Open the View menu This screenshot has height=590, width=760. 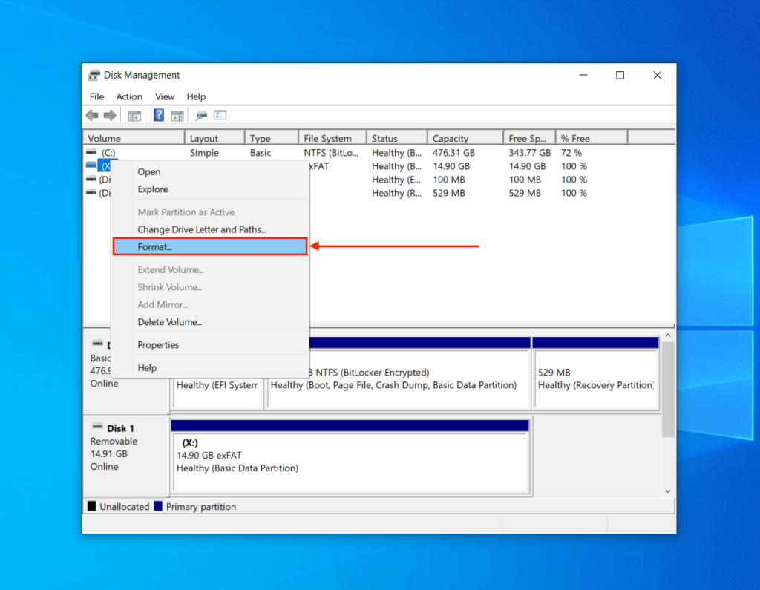164,96
